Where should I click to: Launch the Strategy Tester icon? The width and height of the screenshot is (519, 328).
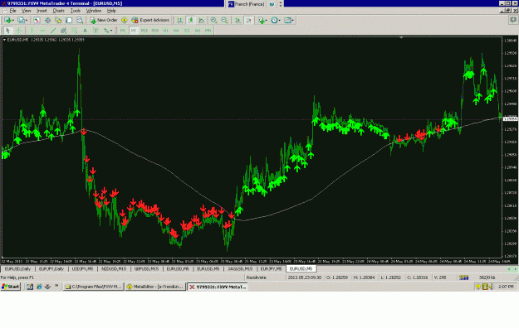pos(80,20)
